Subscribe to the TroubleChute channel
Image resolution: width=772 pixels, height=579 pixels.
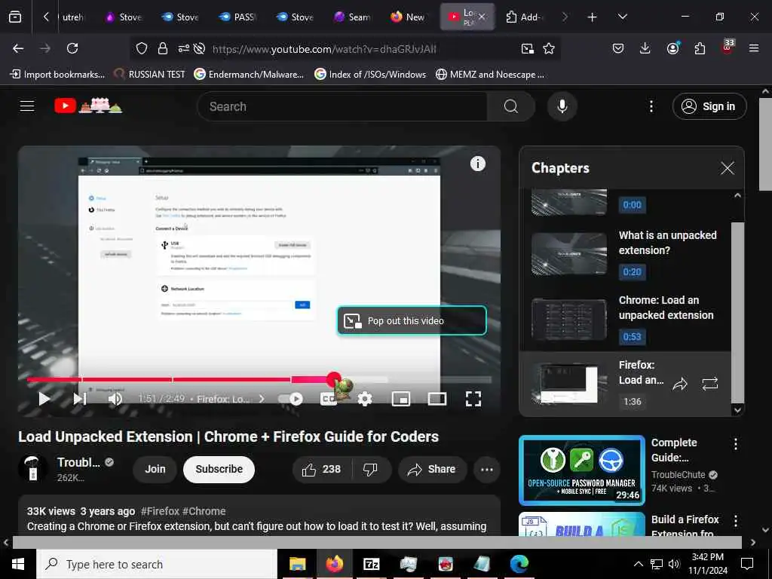pyautogui.click(x=219, y=469)
